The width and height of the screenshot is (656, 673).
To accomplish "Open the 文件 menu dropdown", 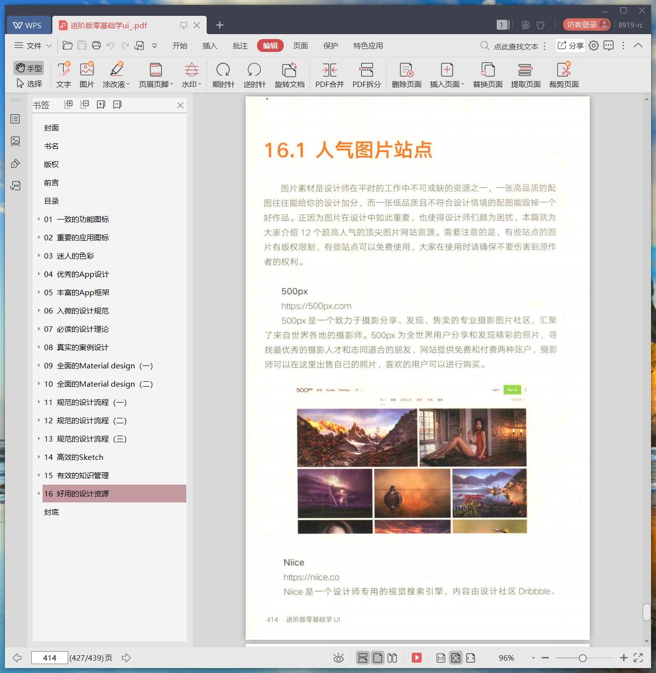I will pos(33,45).
